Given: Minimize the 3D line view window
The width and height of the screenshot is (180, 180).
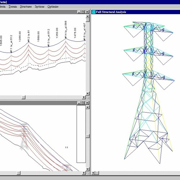Looking at the screenshot, I should 79,103.
